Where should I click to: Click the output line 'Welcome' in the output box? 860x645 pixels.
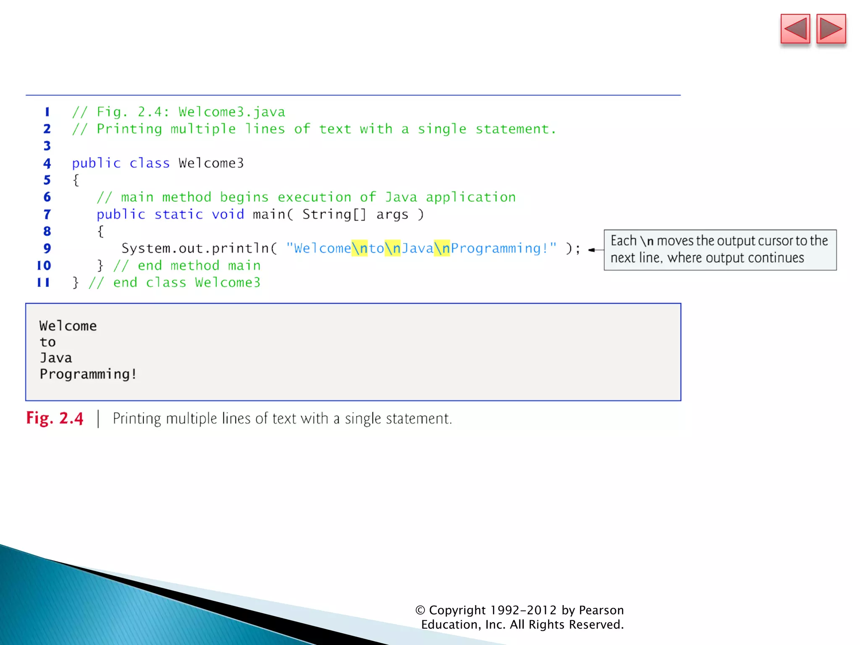(68, 326)
